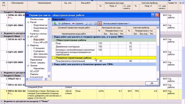Open Лимит. затраты in the tree
Image resolution: width=185 pixels, height=104 pixels.
(38, 63)
